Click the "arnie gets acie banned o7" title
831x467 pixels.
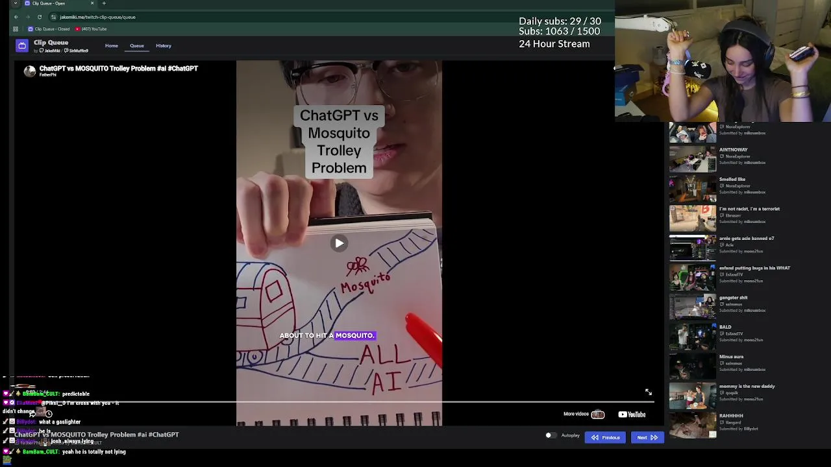click(747, 238)
